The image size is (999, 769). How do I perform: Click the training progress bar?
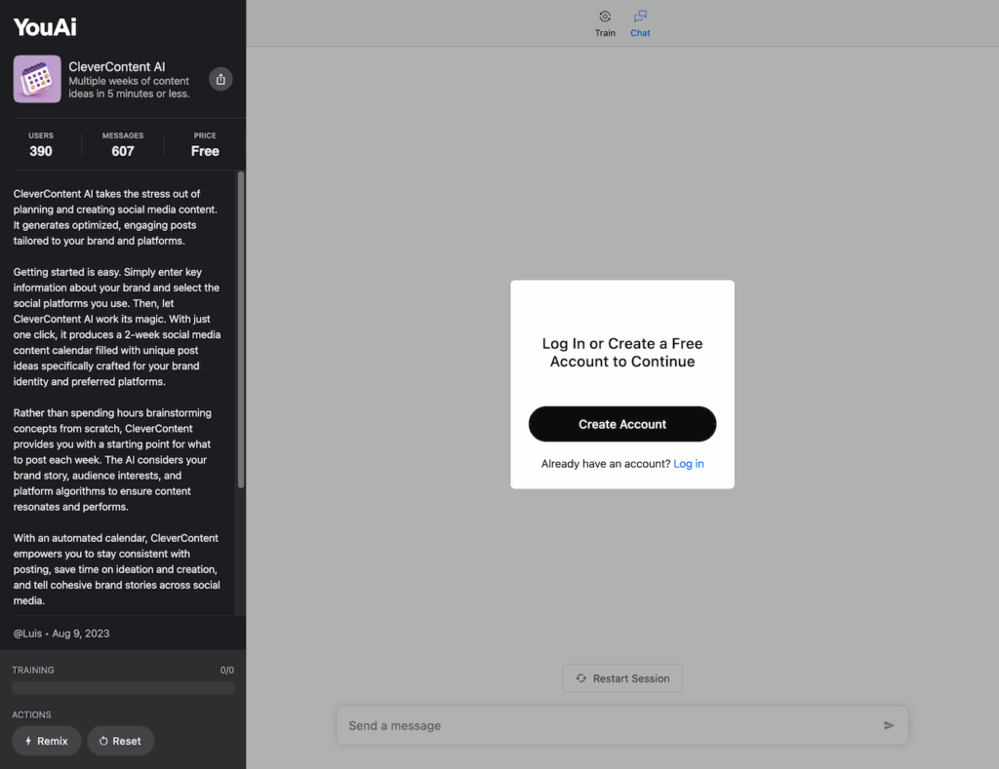pyautogui.click(x=123, y=688)
